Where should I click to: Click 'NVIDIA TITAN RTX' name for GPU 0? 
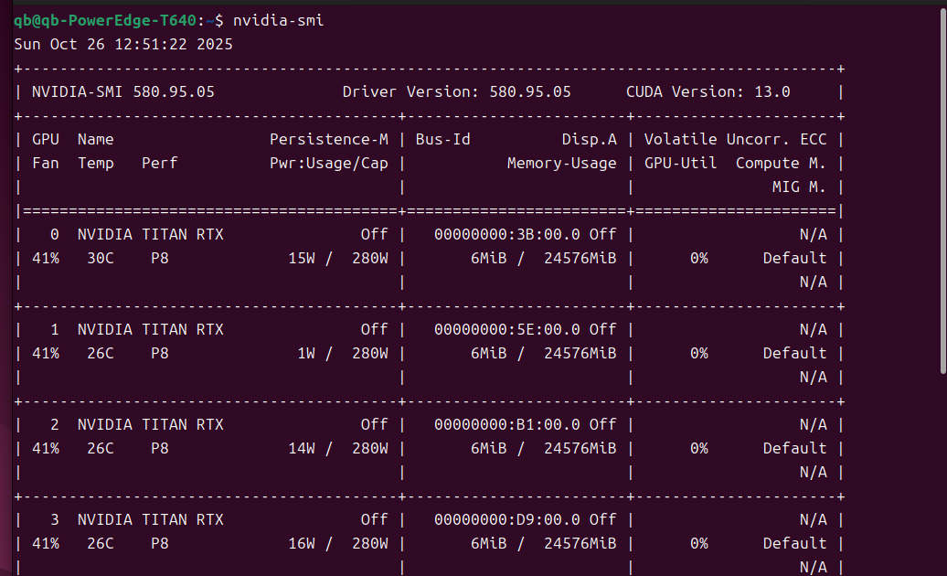pyautogui.click(x=151, y=234)
